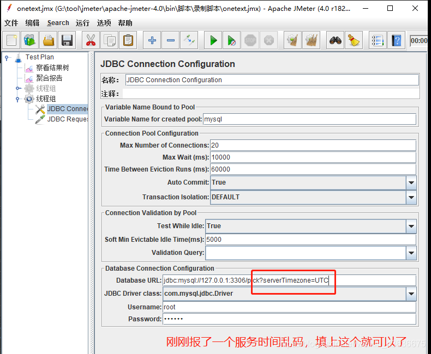Image resolution: width=431 pixels, height=354 pixels.
Task: Click the 注释 comment field
Action: [271, 94]
